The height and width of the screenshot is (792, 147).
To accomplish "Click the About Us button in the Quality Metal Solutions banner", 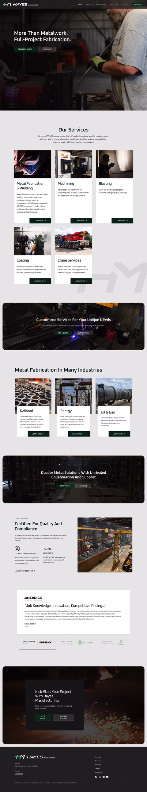I will pos(83,486).
